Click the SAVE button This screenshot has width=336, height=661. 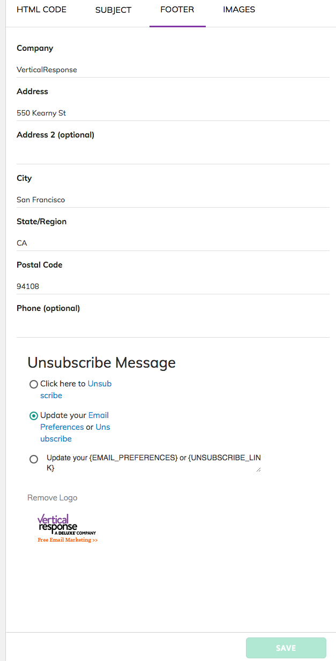click(286, 648)
